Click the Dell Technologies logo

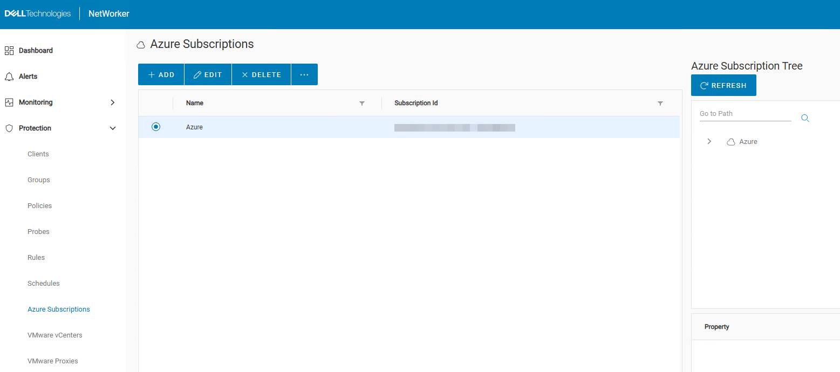coord(38,13)
